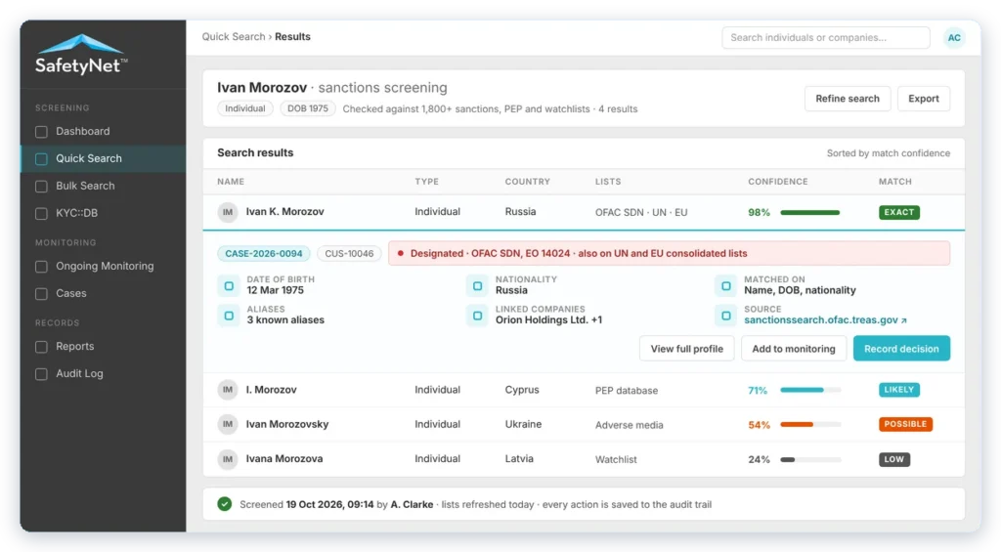Open the Reports section
This screenshot has height=552, width=1001.
(103, 347)
